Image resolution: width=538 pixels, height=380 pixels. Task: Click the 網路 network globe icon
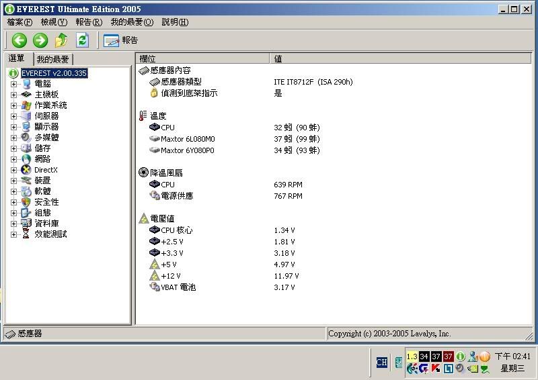26,159
